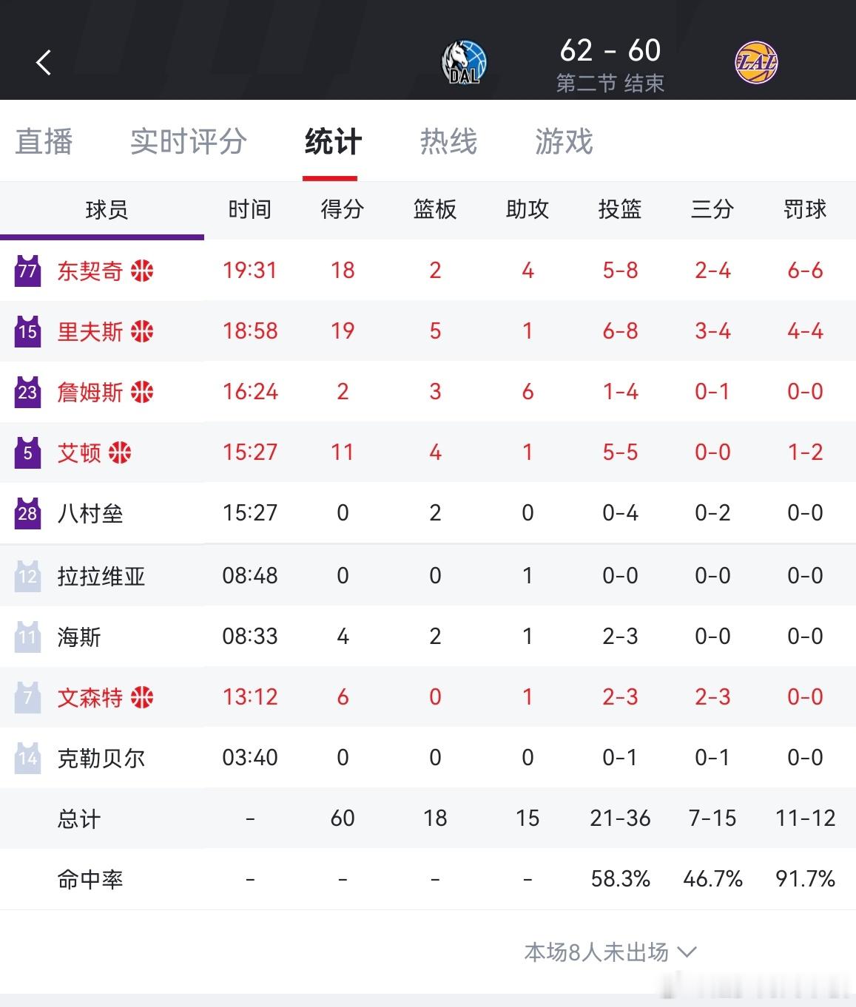
Task: Tap 里夫斯's field goals 6-8
Action: click(x=620, y=331)
